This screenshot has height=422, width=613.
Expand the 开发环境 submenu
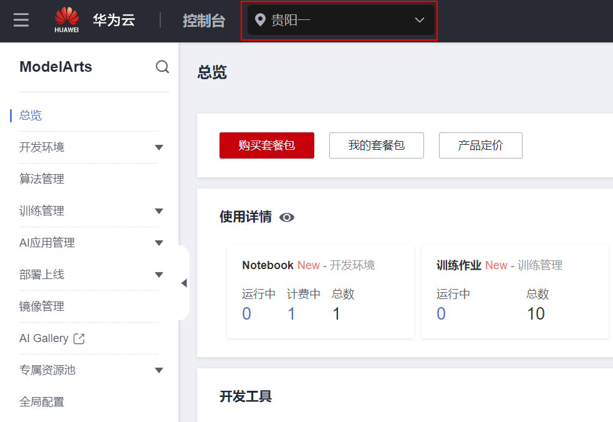159,147
